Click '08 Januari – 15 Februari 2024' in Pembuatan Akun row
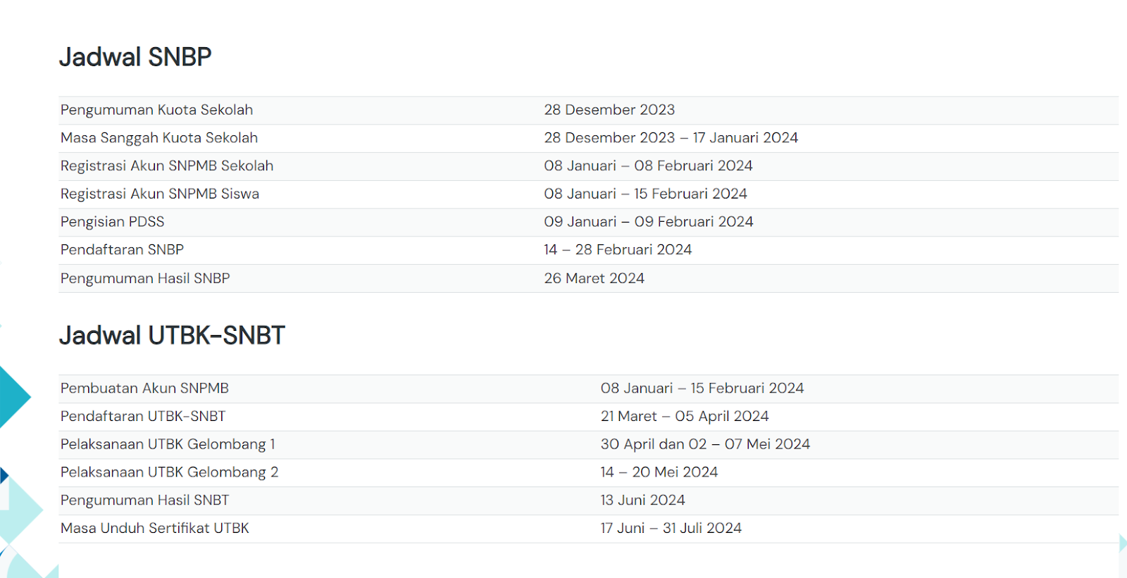The height and width of the screenshot is (578, 1127). [x=702, y=389]
